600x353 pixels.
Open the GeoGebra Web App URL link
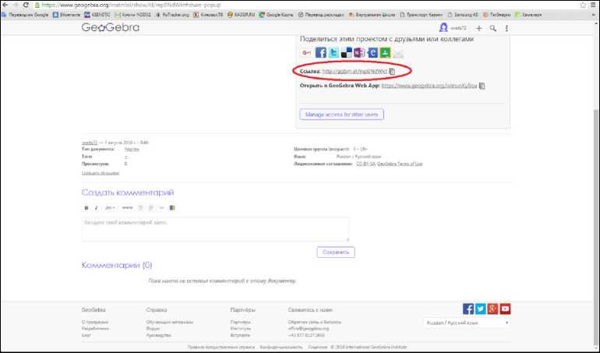click(x=429, y=86)
